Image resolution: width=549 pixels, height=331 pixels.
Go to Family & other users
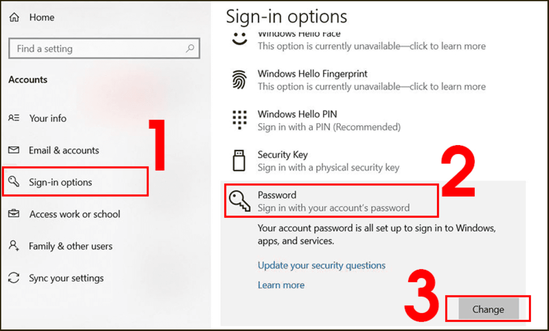pos(70,246)
